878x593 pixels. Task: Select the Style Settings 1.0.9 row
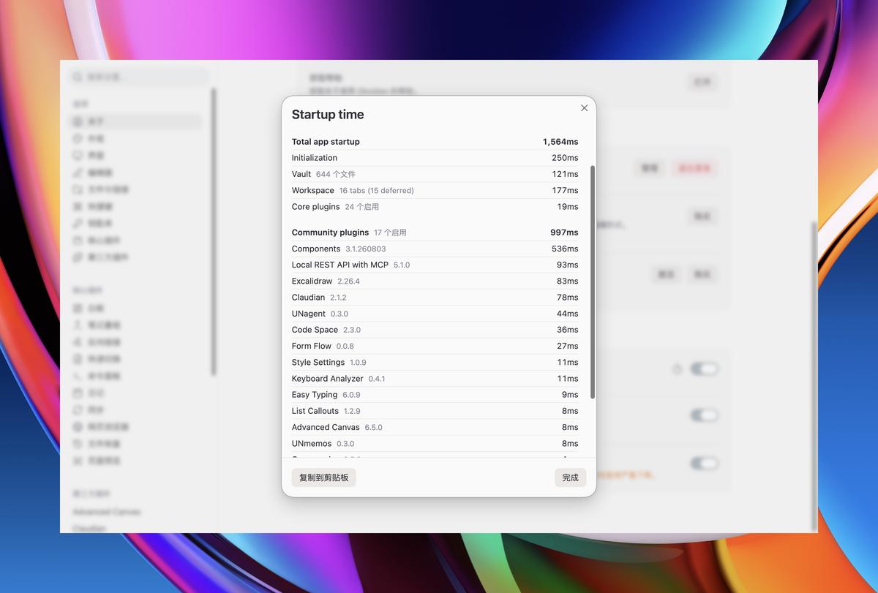[x=435, y=362]
